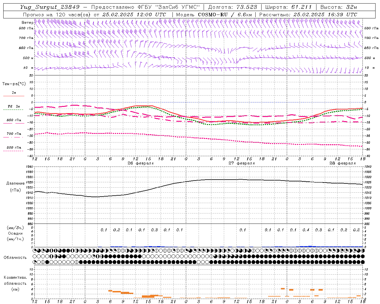
Task: Click the (мм/3ч.) precipitation unit label
Action: point(15,228)
